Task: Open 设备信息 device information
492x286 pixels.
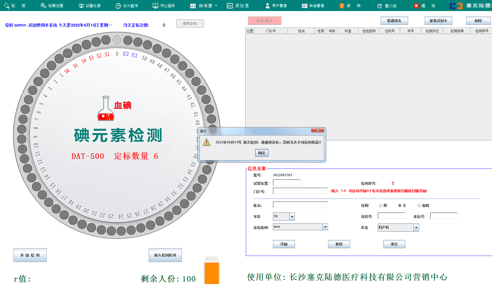Action: (90, 5)
